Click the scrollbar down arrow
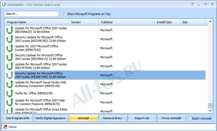The height and width of the screenshot is (131, 217). pyautogui.click(x=210, y=111)
